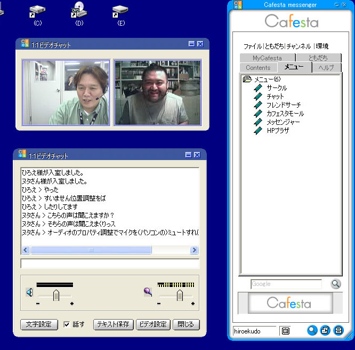The width and height of the screenshot is (355, 350).
Task: Click the blue edit note icon in footer
Action: tap(325, 330)
